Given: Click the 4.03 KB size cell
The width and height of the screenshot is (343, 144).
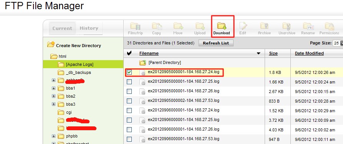Looking at the screenshot, I should pos(276,130).
